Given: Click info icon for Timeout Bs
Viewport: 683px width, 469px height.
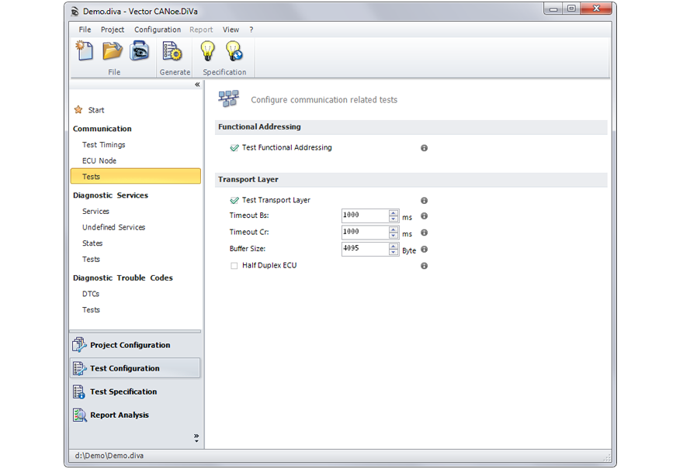Looking at the screenshot, I should click(x=424, y=216).
